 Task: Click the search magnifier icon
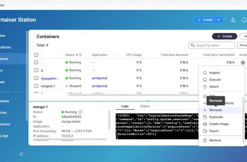point(193,46)
